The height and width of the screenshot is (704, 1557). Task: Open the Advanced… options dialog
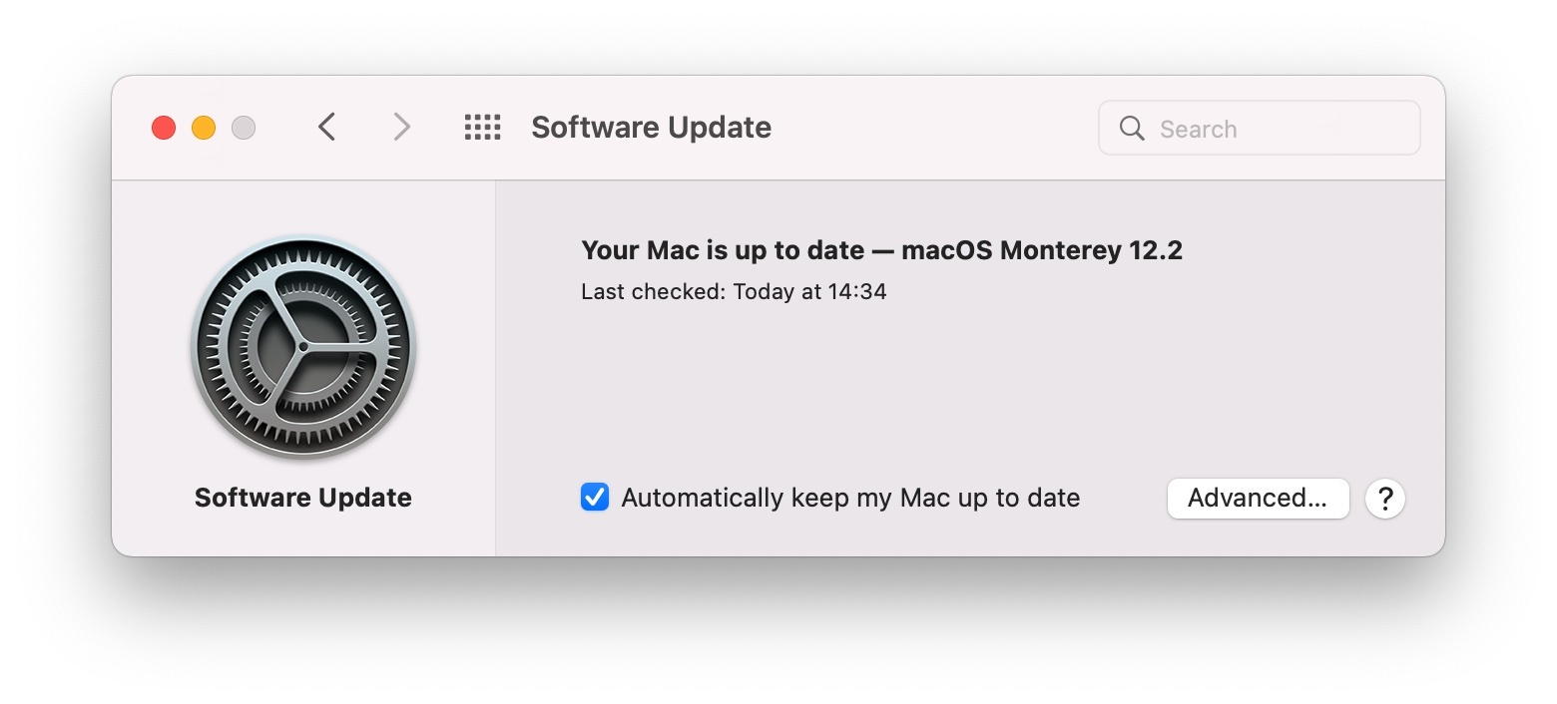pos(1258,499)
